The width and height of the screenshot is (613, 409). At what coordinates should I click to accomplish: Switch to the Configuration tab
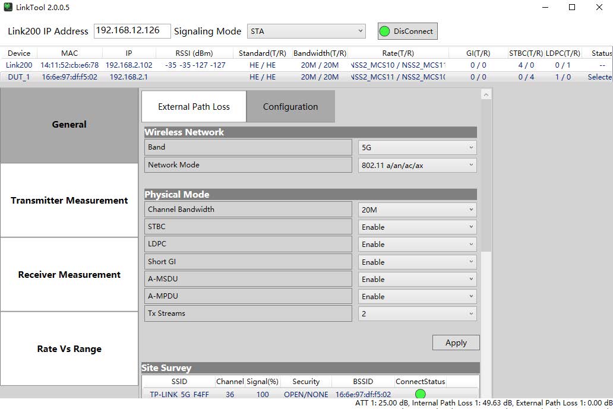[290, 107]
